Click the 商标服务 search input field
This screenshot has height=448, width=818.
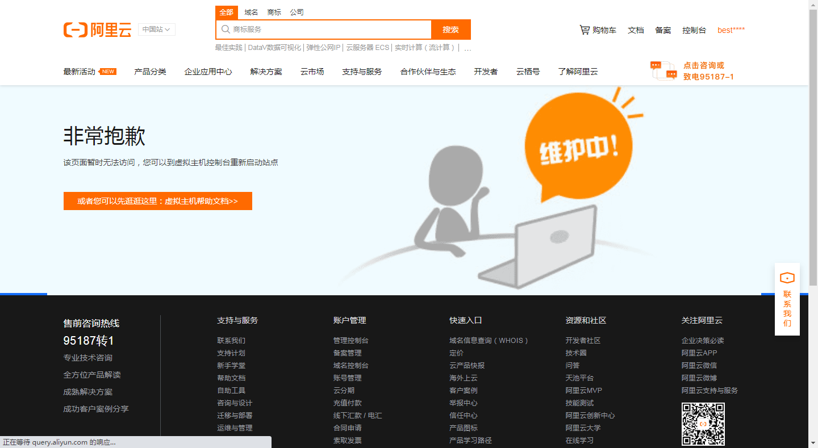click(x=324, y=30)
